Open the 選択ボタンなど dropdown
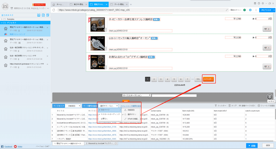Screen dimensions: 276x149 tap(108, 106)
